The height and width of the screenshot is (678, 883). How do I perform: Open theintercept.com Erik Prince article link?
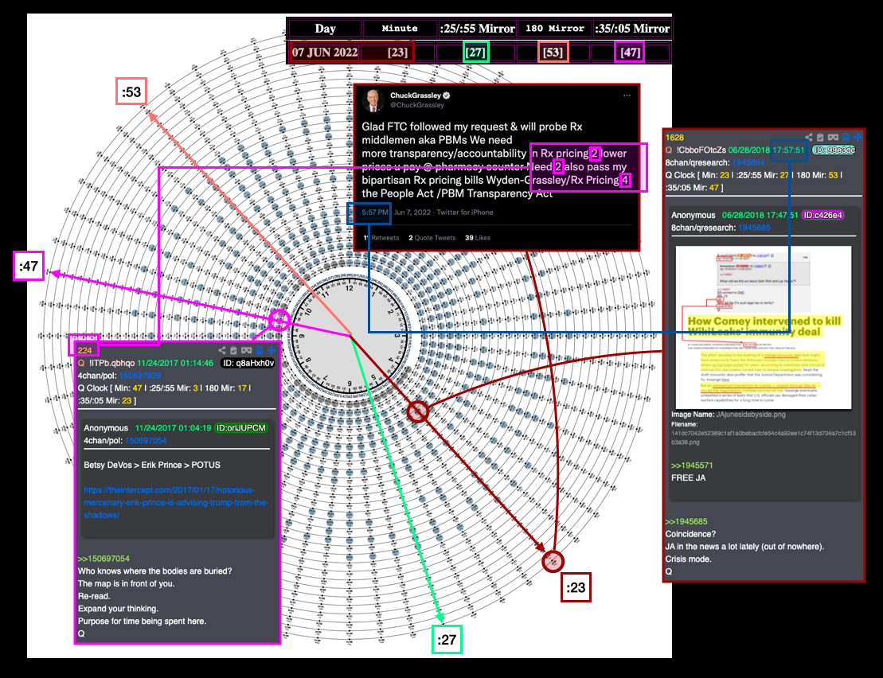click(x=176, y=502)
